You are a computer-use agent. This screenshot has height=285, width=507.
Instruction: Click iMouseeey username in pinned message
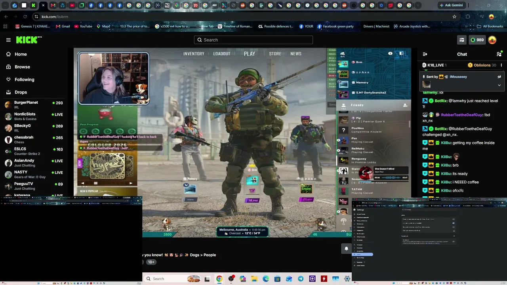[x=458, y=77]
